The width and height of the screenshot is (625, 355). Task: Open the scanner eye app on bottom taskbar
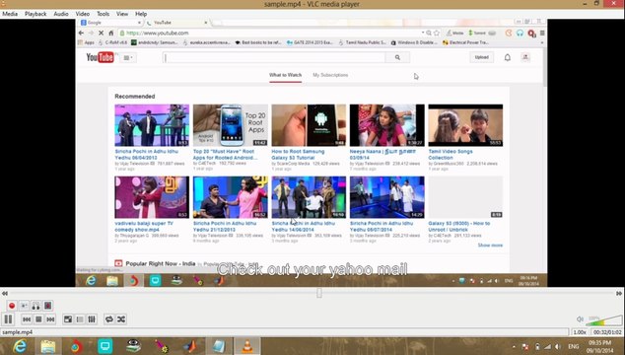pyautogui.click(x=133, y=346)
